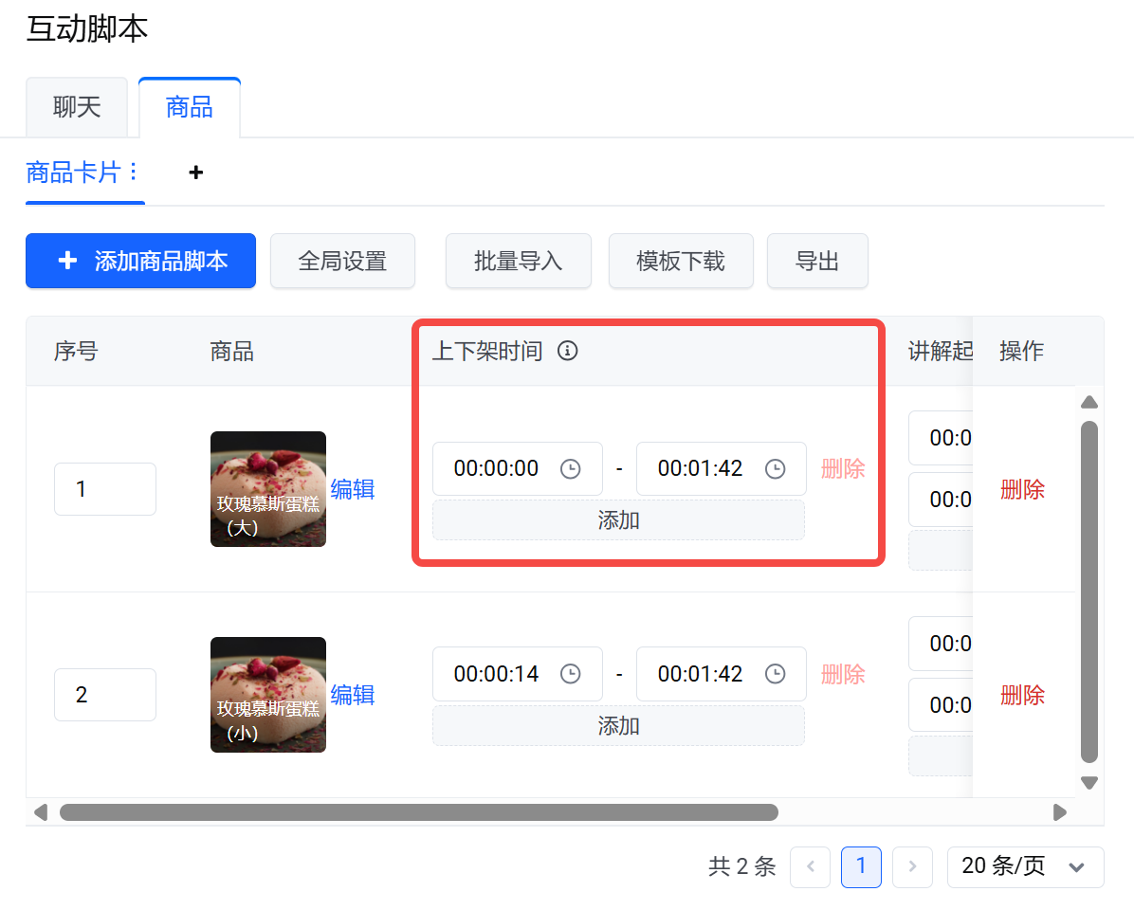Delete product row 1 via red 删除

(x=1023, y=489)
